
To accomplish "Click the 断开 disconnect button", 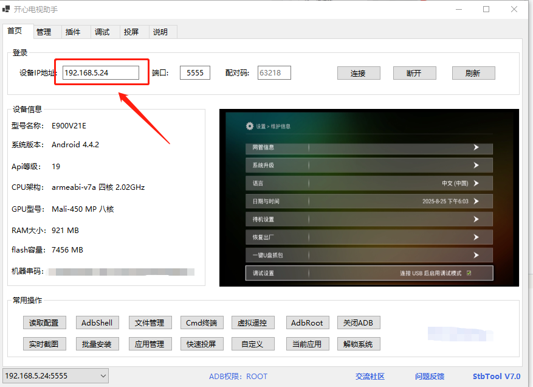I will [x=414, y=73].
